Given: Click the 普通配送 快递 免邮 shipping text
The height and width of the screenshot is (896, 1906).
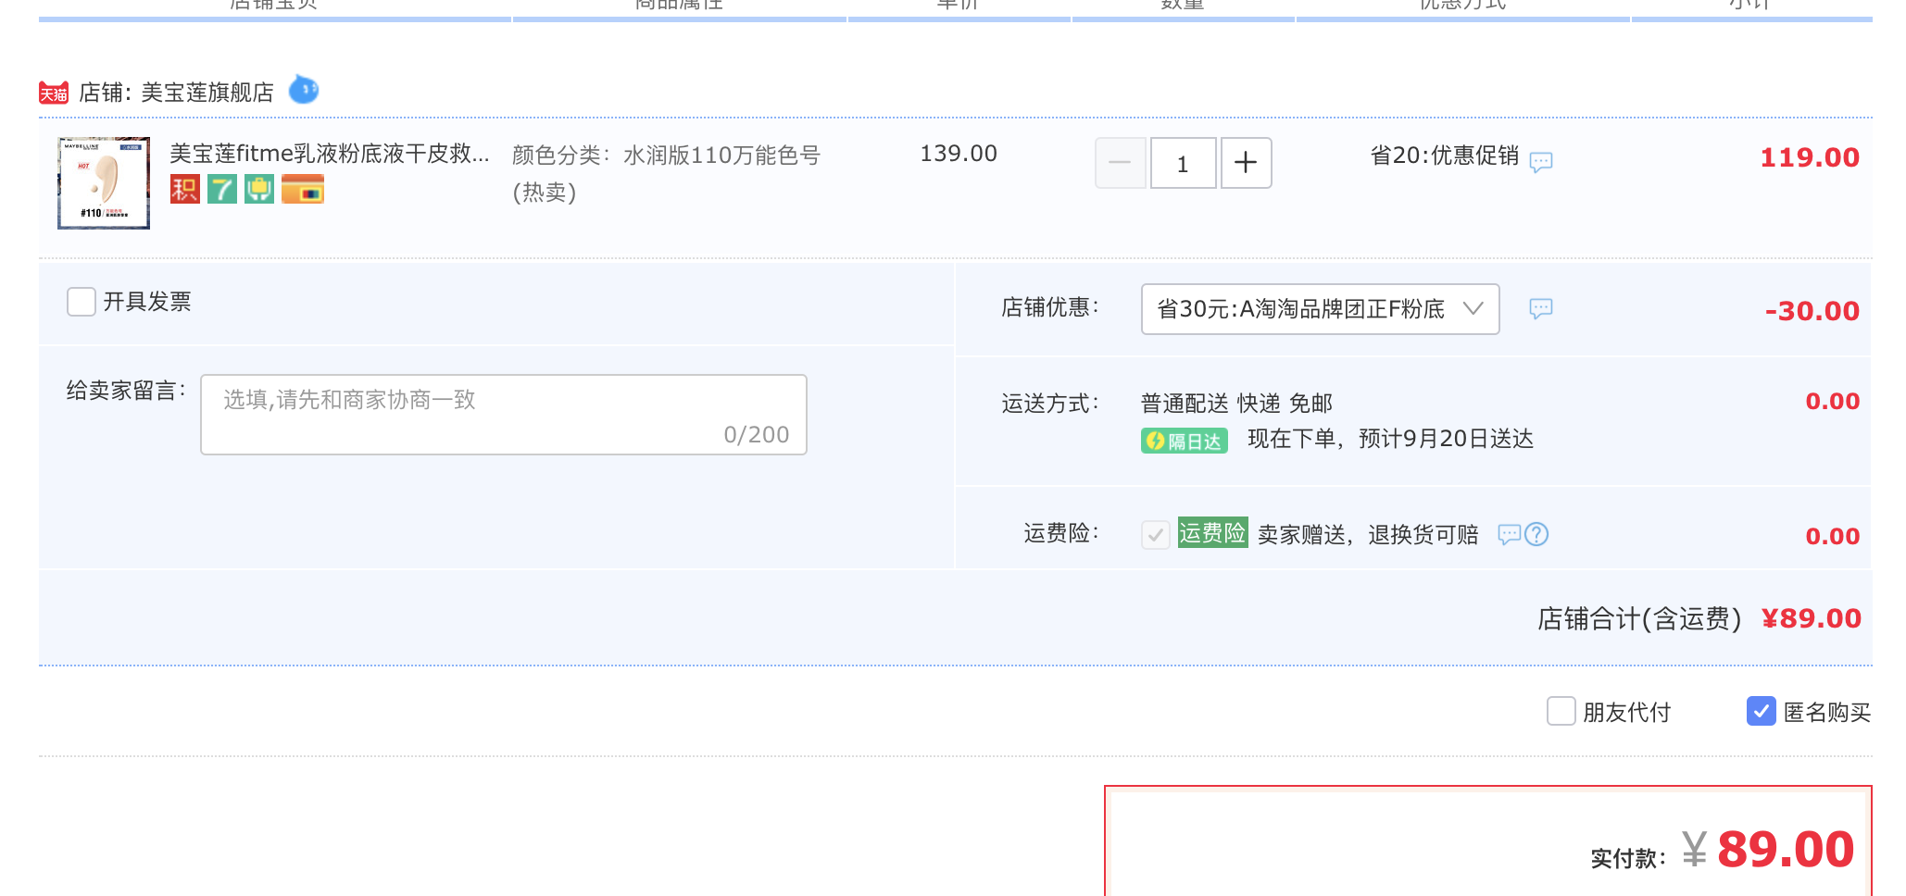Looking at the screenshot, I should tap(1236, 404).
